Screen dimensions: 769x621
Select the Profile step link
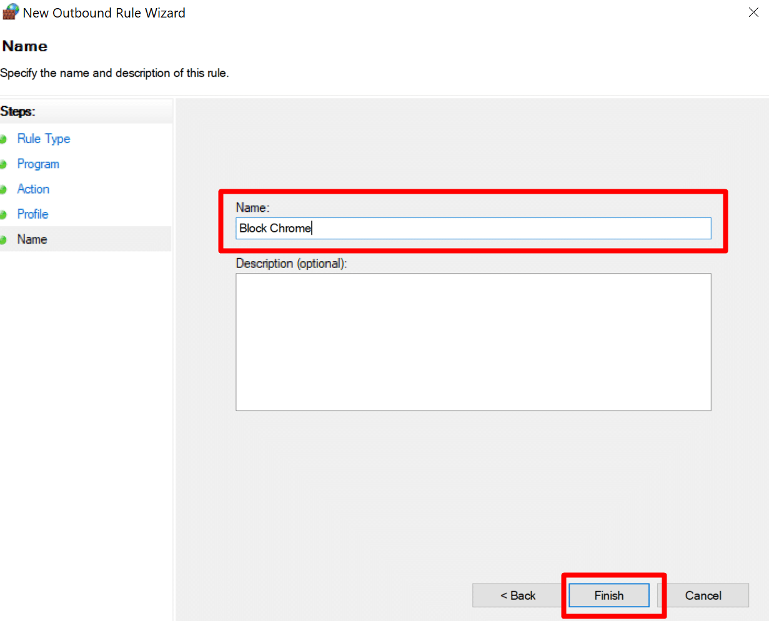[x=32, y=214]
